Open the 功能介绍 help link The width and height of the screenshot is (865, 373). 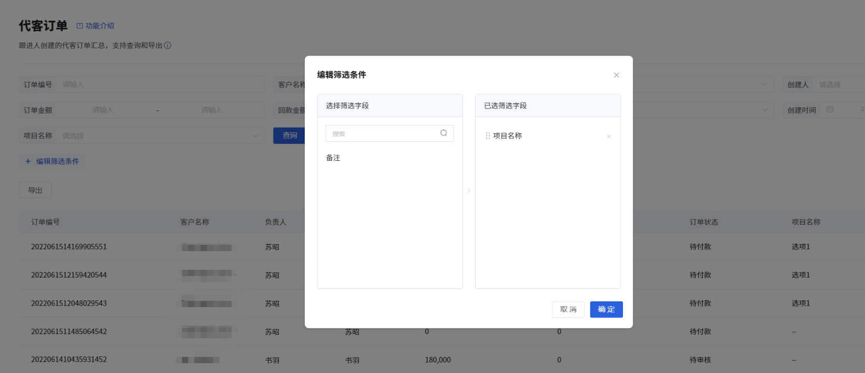pyautogui.click(x=95, y=26)
